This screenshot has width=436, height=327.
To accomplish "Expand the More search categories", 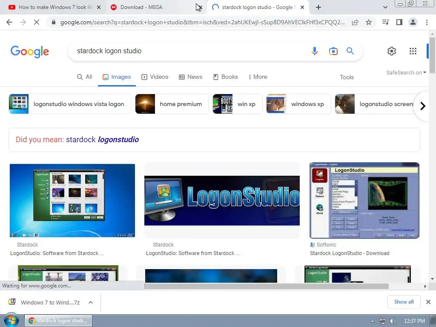I will (x=258, y=77).
